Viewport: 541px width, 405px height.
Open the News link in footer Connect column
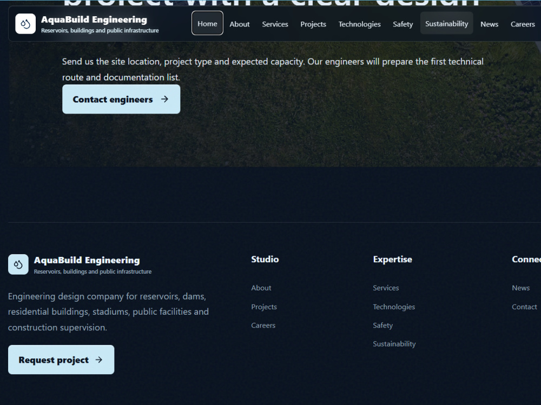point(520,288)
